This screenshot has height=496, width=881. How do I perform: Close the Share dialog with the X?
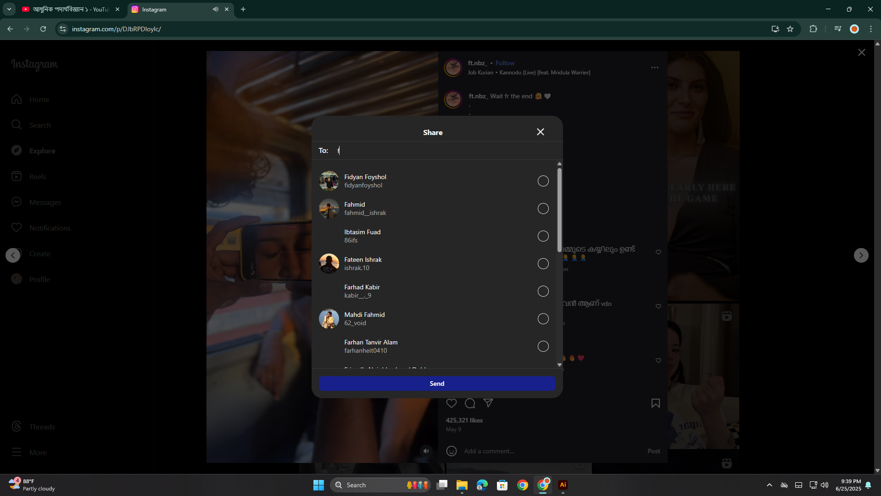pos(541,132)
